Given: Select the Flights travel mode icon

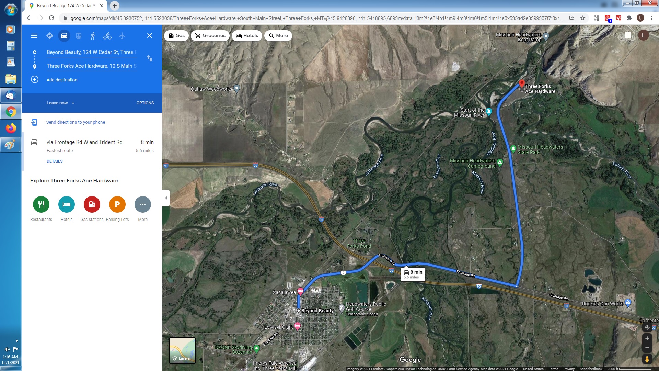Looking at the screenshot, I should [122, 36].
